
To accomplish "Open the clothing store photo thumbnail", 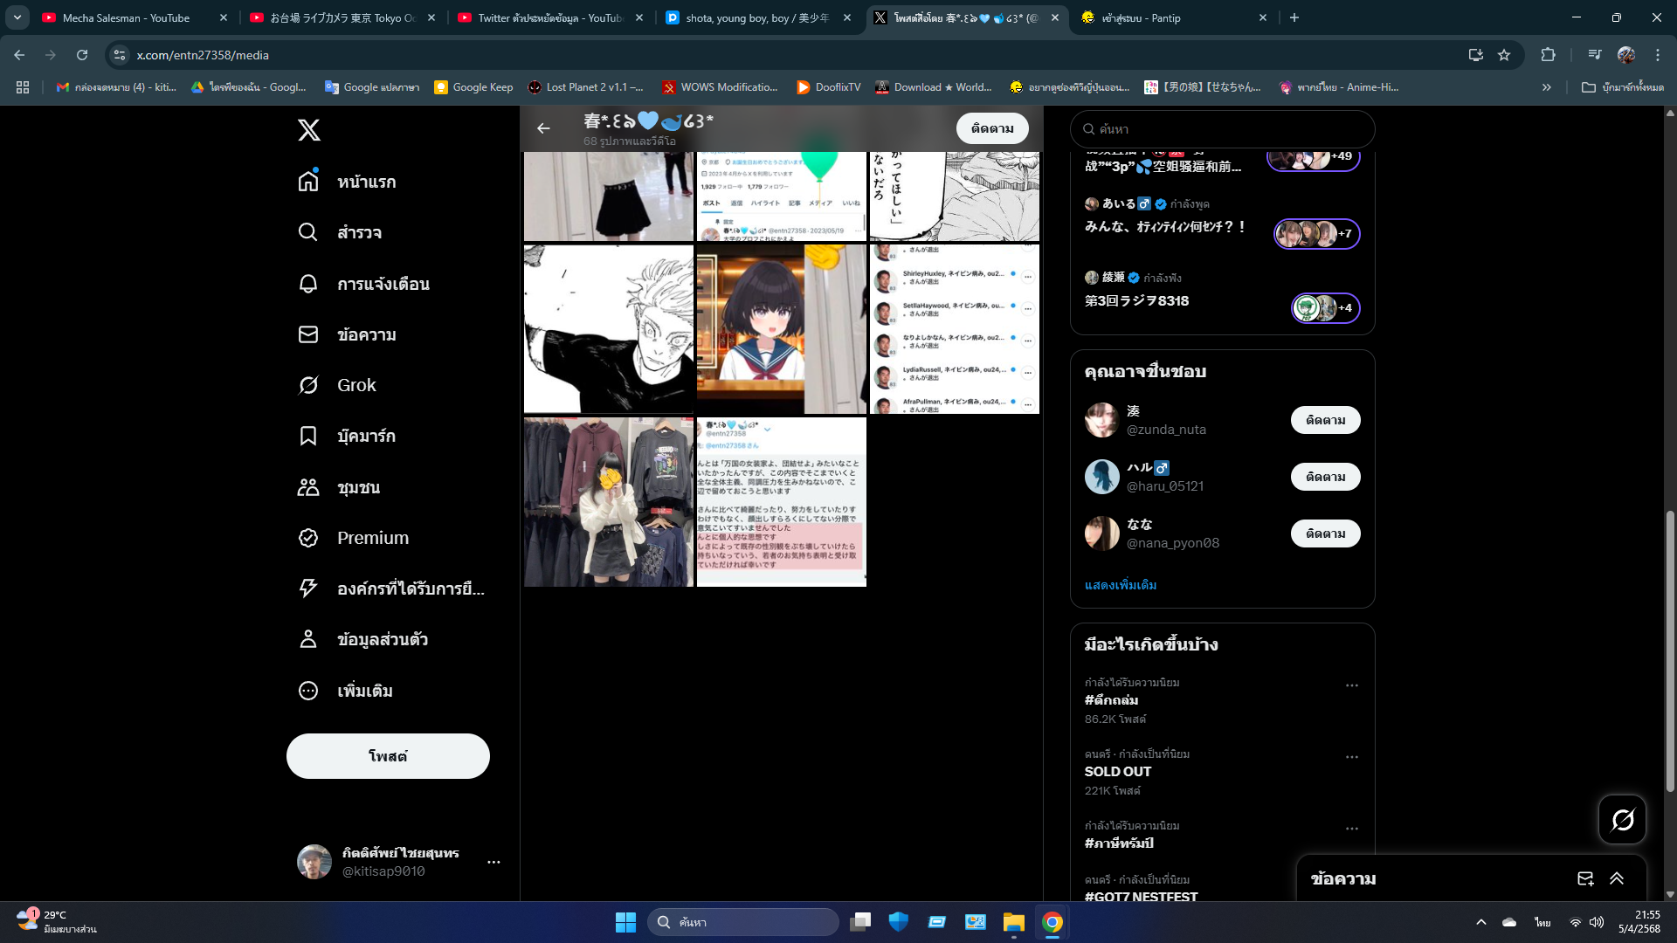I will coord(609,502).
